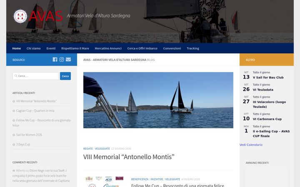Open recent article Cagliari Cup – Quartieri in Vela
Screen dimensions: 300x187
[x=35, y=111]
